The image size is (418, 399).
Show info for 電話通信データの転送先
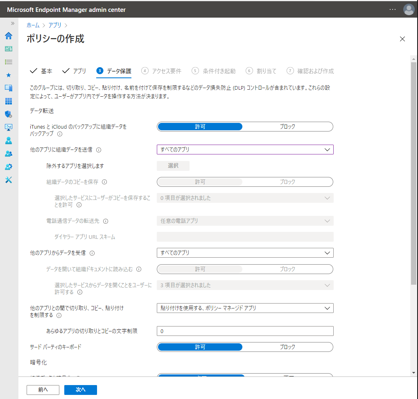point(106,221)
